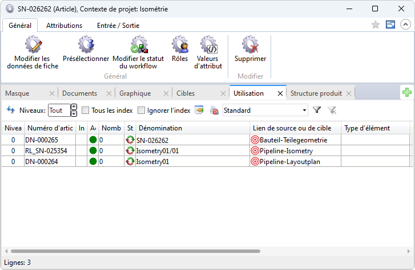This screenshot has width=415, height=270.
Task: Click the picture icon after Ignorer l'index
Action: (199, 109)
